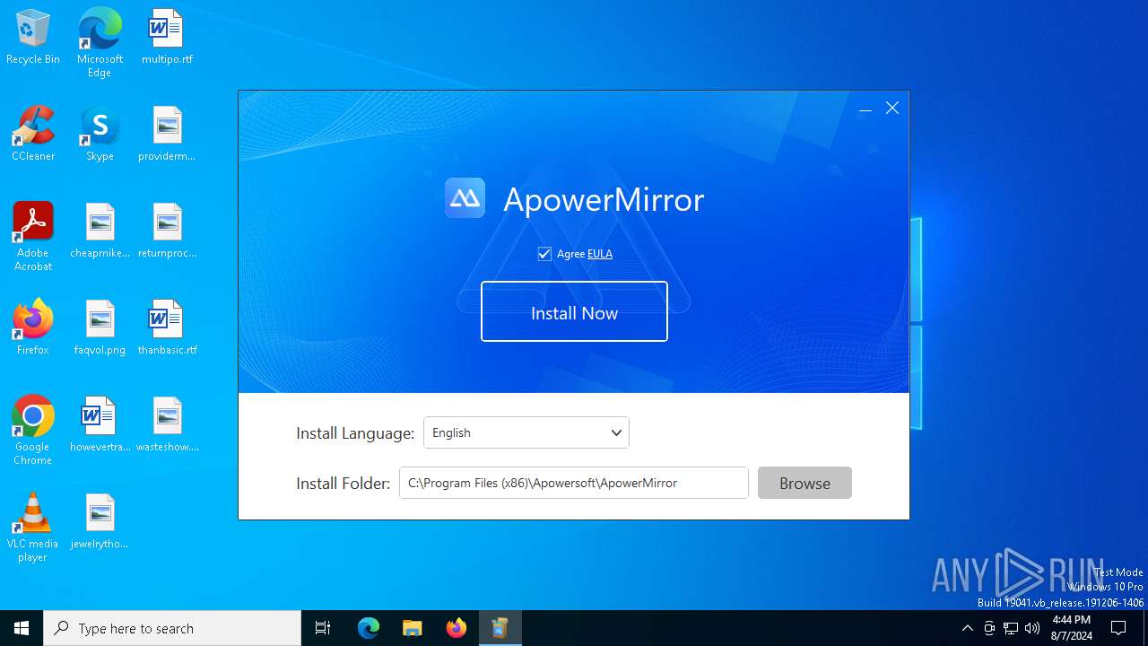The height and width of the screenshot is (646, 1148).
Task: Minimize the ApowerMirror installer window
Action: coord(865,109)
